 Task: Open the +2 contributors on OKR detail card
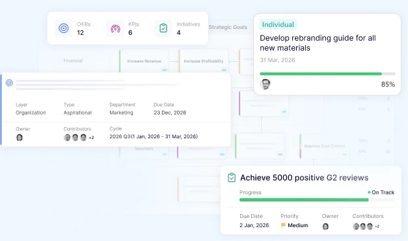click(91, 138)
